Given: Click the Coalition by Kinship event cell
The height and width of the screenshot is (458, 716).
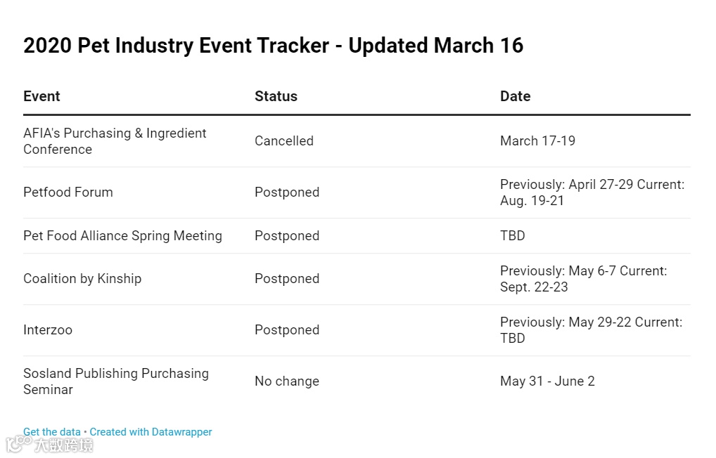Looking at the screenshot, I should coord(82,279).
